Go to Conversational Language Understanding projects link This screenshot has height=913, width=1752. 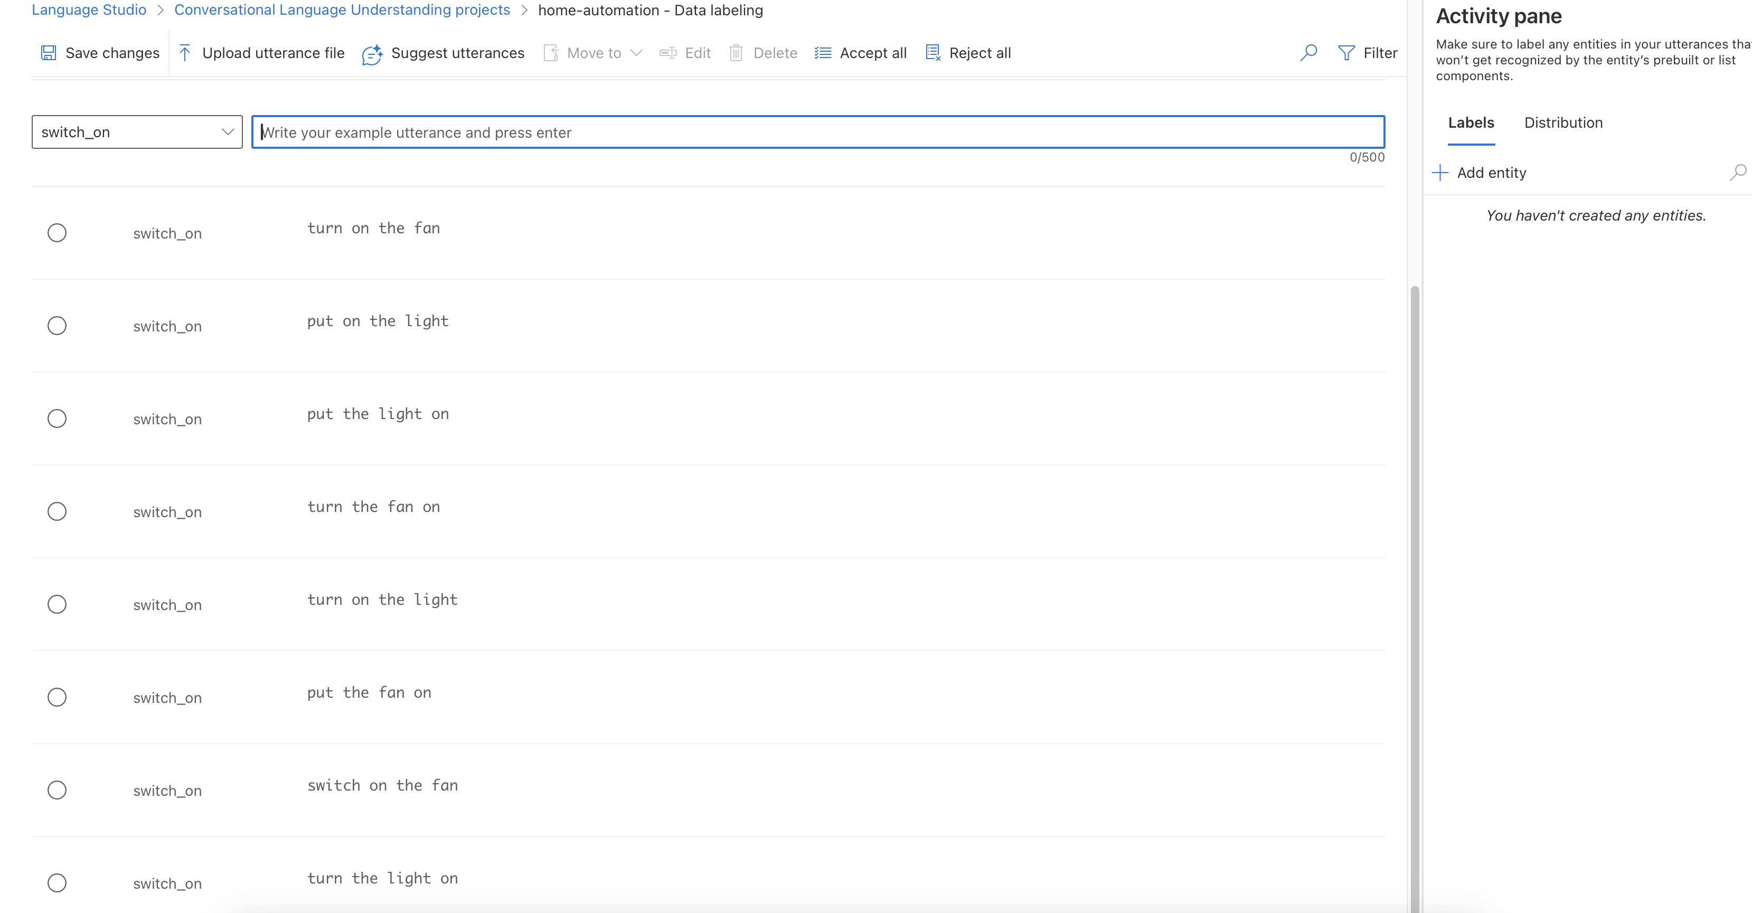pyautogui.click(x=342, y=10)
